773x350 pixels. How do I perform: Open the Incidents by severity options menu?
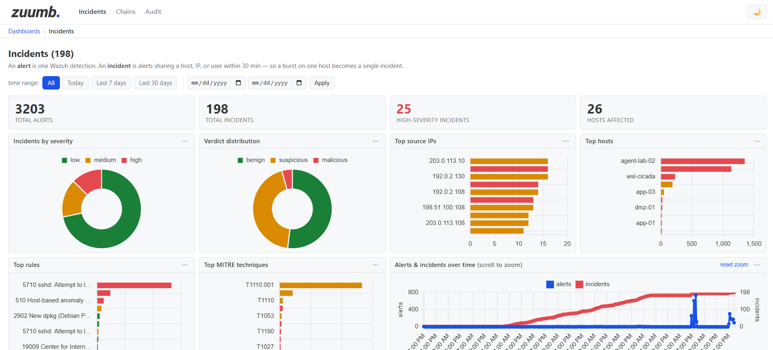tap(185, 141)
